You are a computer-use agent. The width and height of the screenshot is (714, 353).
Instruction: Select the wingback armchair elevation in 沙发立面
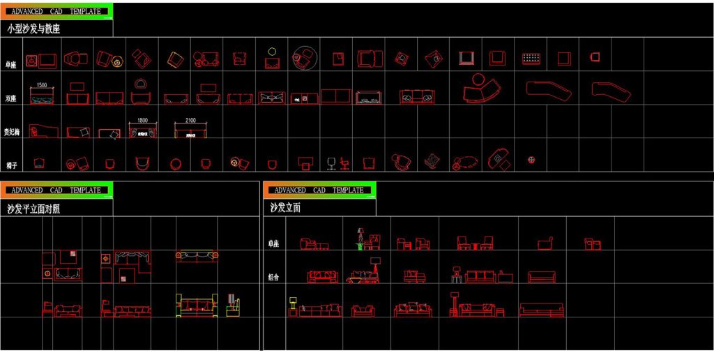point(545,243)
